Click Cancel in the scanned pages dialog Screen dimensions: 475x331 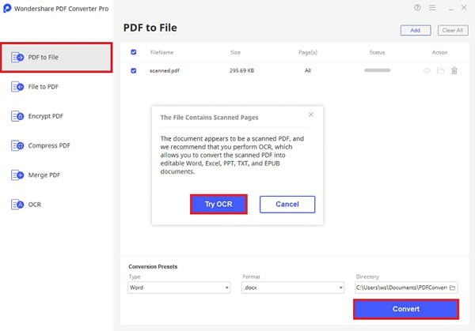pyautogui.click(x=287, y=205)
